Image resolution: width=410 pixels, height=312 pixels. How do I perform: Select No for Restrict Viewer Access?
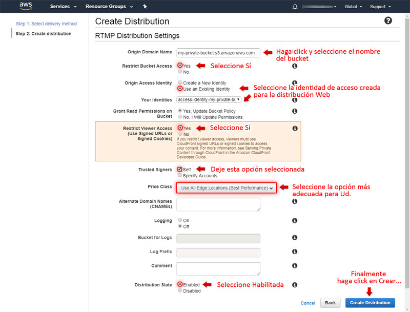click(x=180, y=134)
